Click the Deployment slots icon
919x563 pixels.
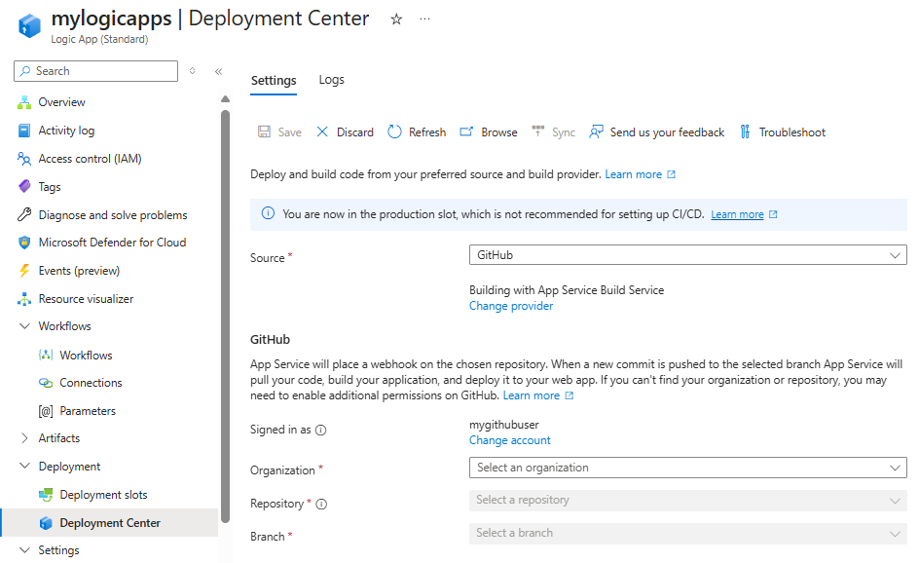[x=46, y=495]
